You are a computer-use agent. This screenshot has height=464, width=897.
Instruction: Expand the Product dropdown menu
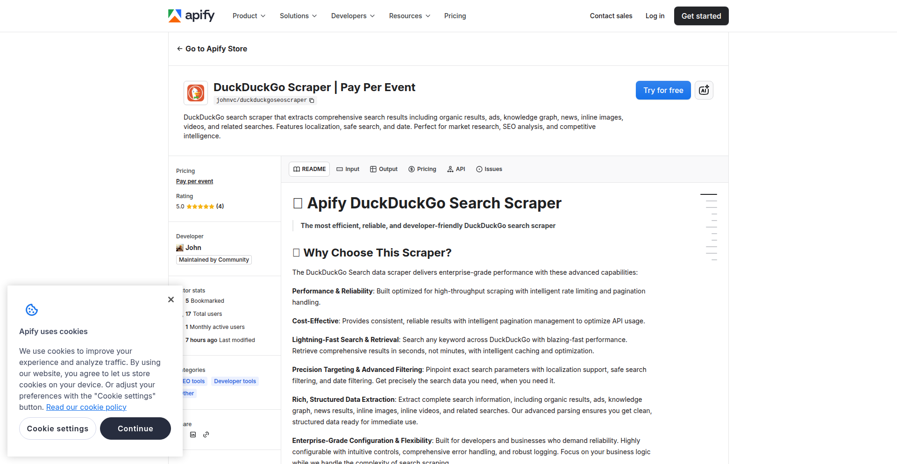pos(249,15)
